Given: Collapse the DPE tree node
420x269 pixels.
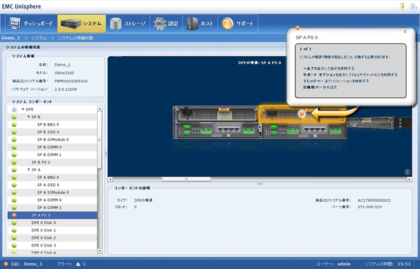Looking at the screenshot, I should 23,109.
